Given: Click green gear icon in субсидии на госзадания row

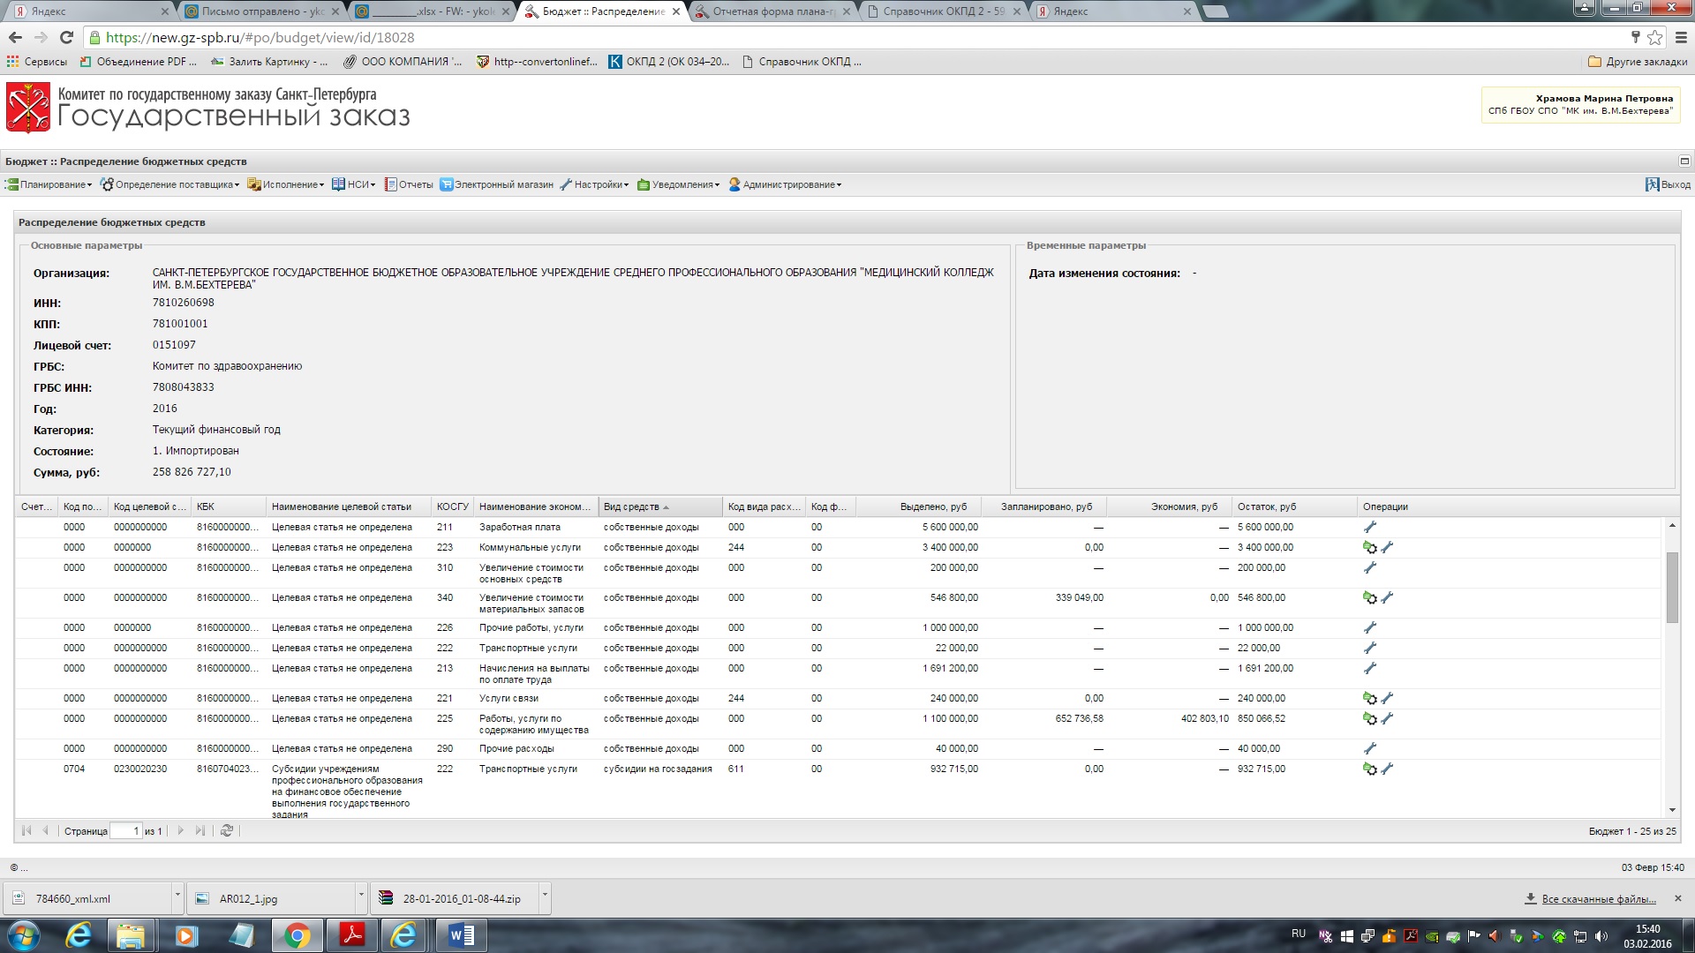Looking at the screenshot, I should pyautogui.click(x=1370, y=769).
